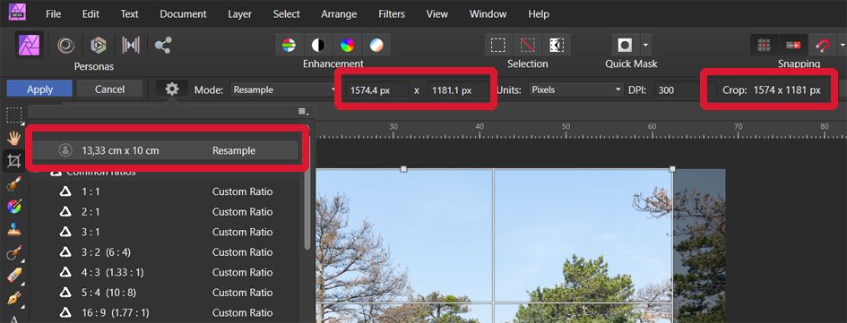This screenshot has width=847, height=323.
Task: Click the Apply button
Action: (39, 89)
